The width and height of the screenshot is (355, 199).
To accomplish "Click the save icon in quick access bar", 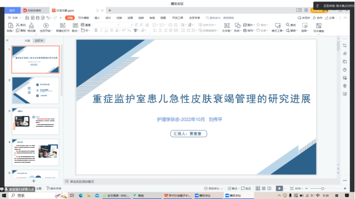I will (x=27, y=17).
